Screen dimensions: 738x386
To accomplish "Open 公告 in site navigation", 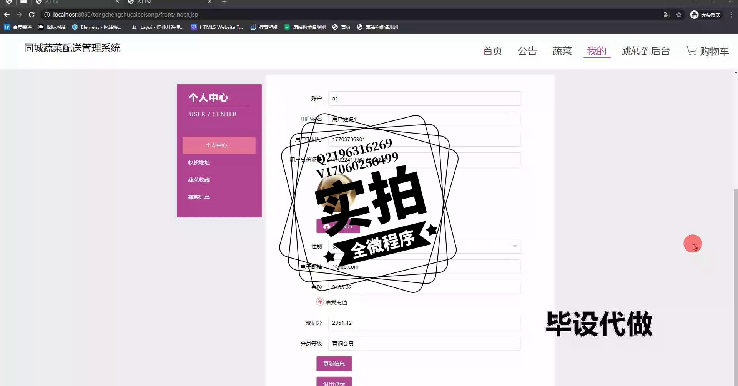I will [527, 51].
